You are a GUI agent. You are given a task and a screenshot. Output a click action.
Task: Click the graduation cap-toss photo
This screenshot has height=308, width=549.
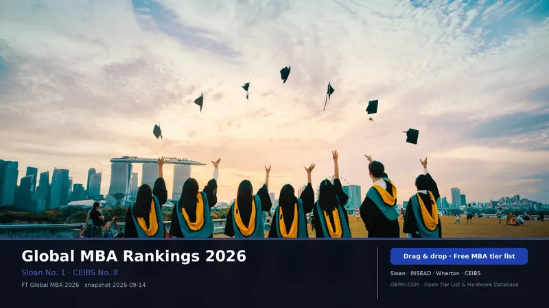pyautogui.click(x=274, y=119)
